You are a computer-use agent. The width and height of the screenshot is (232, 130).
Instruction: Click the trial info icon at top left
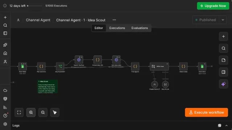tap(5, 6)
